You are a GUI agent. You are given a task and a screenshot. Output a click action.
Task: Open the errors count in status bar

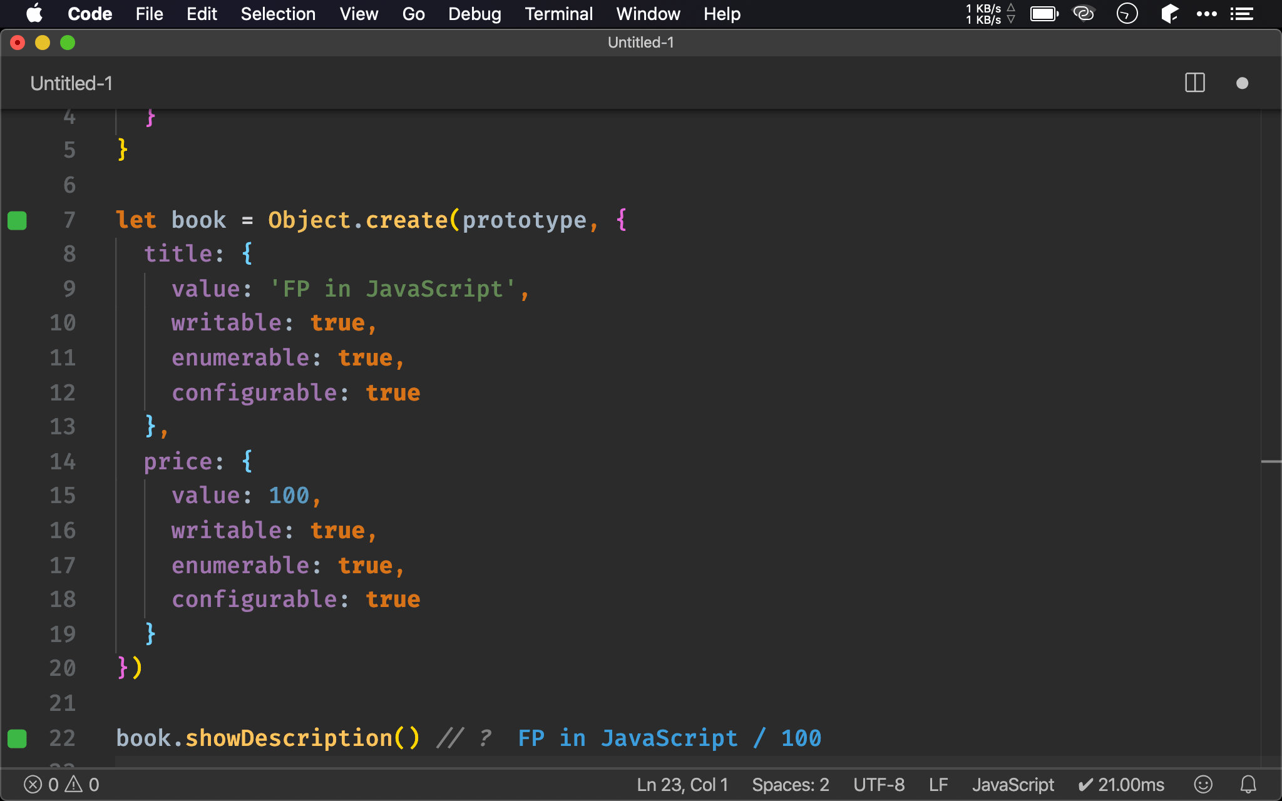[x=41, y=785]
